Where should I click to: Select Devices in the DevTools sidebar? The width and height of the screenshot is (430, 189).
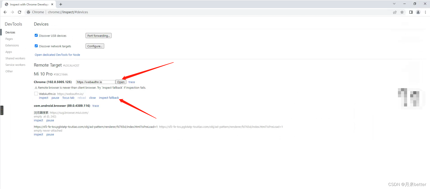pyautogui.click(x=10, y=32)
